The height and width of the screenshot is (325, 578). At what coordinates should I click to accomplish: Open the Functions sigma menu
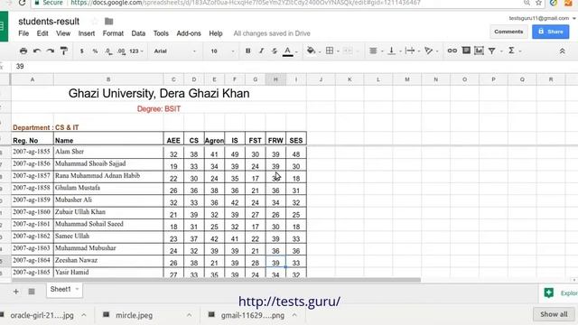point(511,51)
